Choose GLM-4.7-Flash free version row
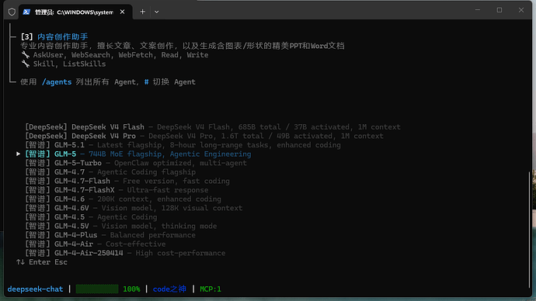Image resolution: width=536 pixels, height=301 pixels. coord(127,181)
